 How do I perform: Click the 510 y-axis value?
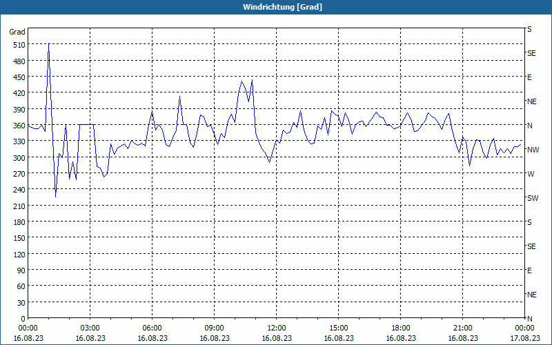[x=19, y=45]
